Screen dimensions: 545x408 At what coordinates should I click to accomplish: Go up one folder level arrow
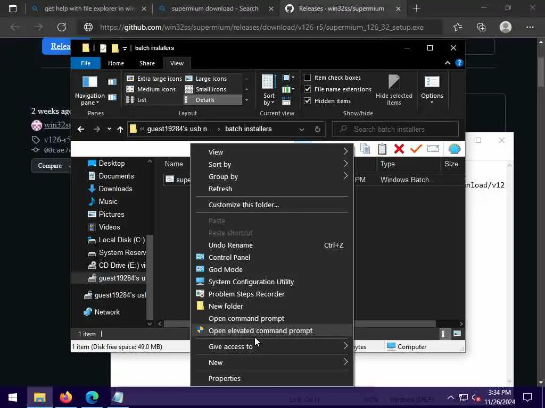[120, 129]
